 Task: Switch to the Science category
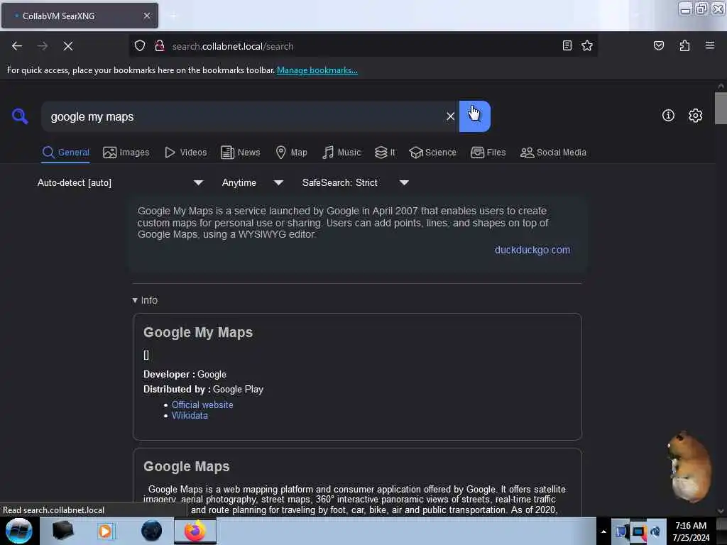432,153
